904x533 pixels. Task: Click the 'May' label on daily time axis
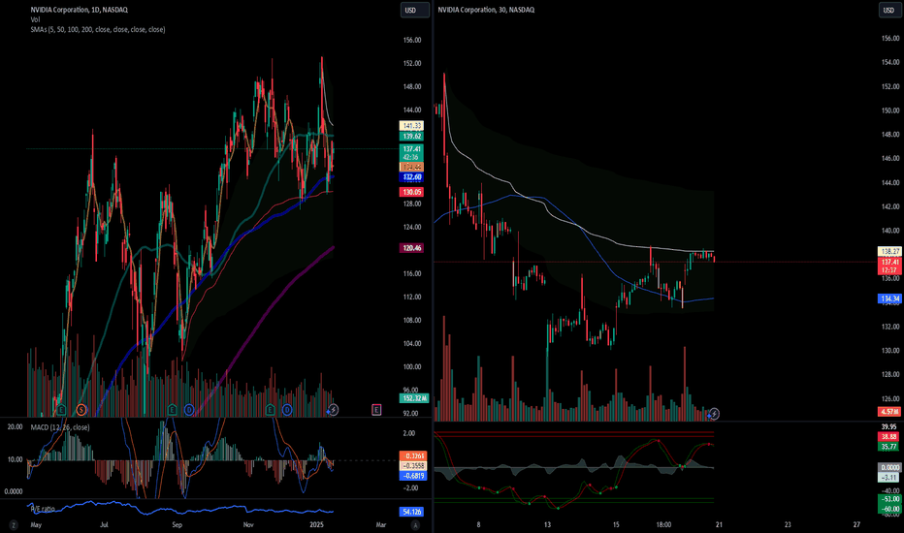(x=36, y=525)
